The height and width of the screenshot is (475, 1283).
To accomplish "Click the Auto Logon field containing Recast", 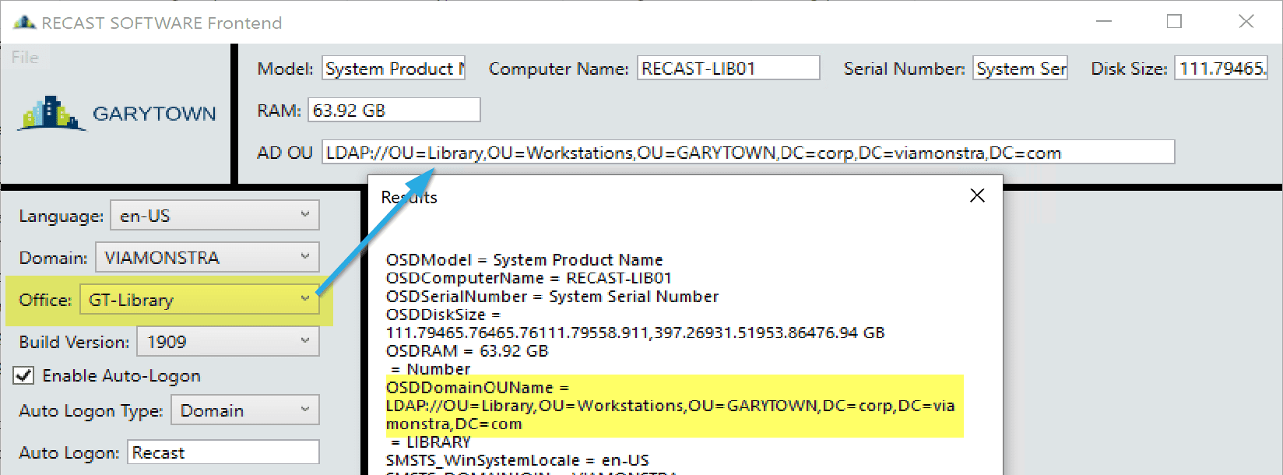I will pyautogui.click(x=223, y=452).
